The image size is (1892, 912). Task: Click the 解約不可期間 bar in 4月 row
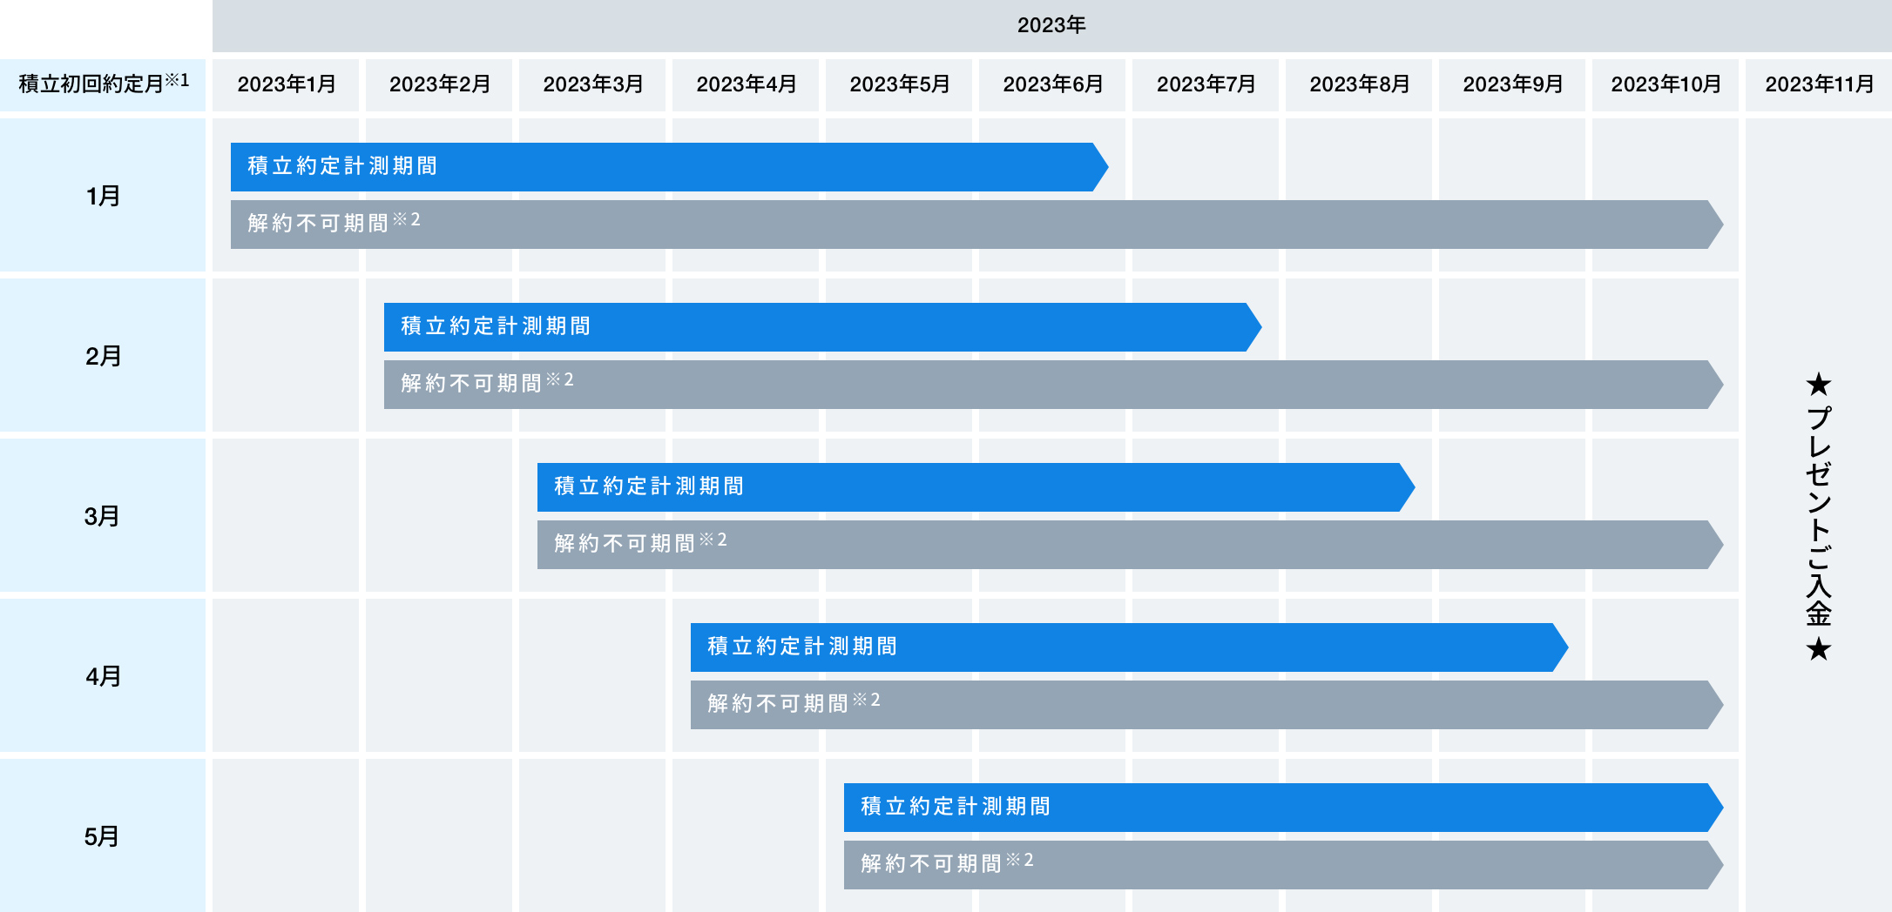coord(1206,705)
